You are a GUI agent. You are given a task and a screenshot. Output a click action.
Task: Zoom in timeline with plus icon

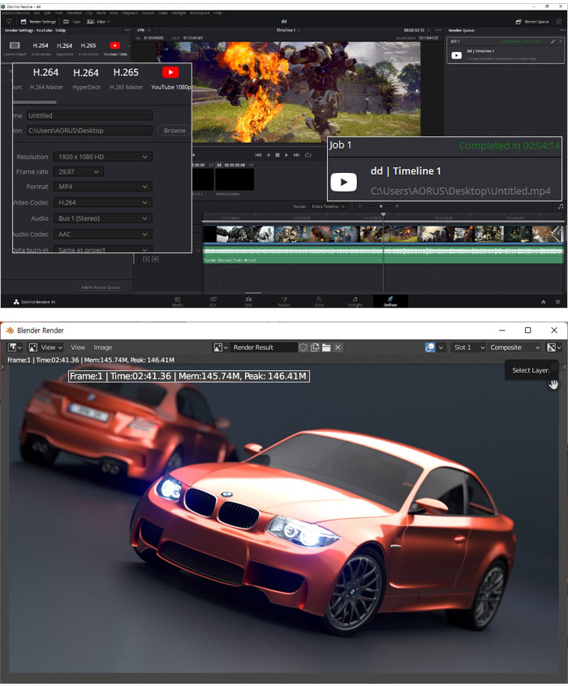398,206
